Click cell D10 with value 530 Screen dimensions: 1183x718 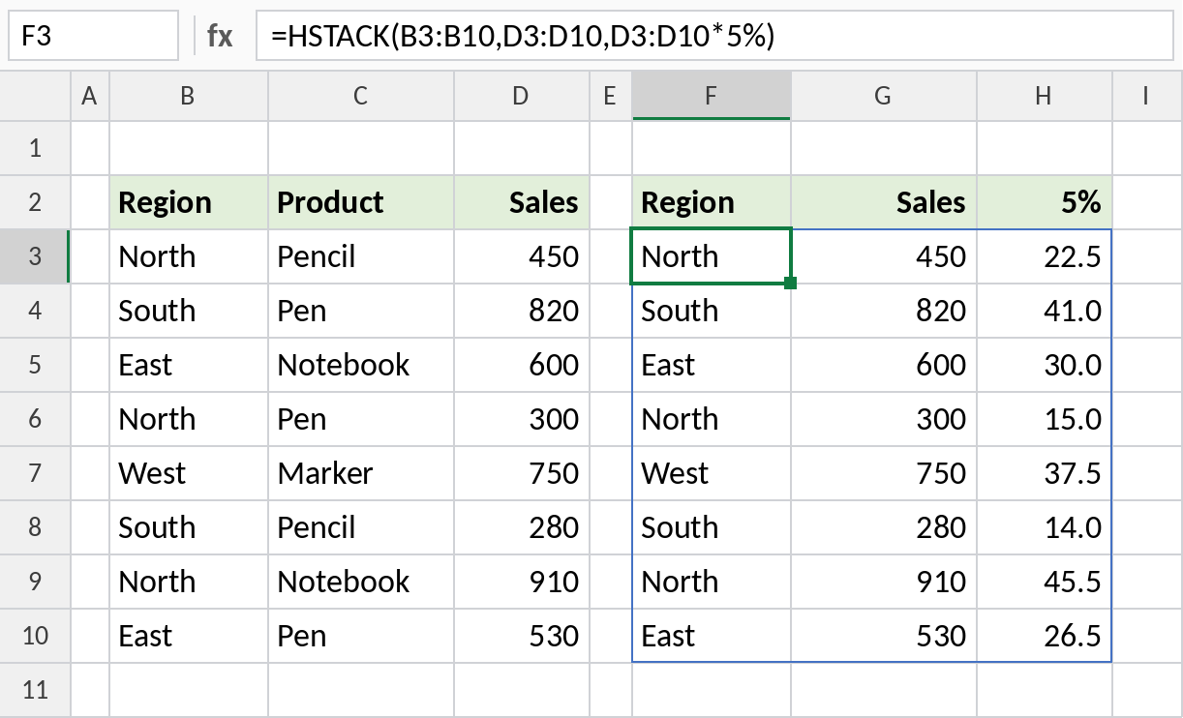(522, 636)
